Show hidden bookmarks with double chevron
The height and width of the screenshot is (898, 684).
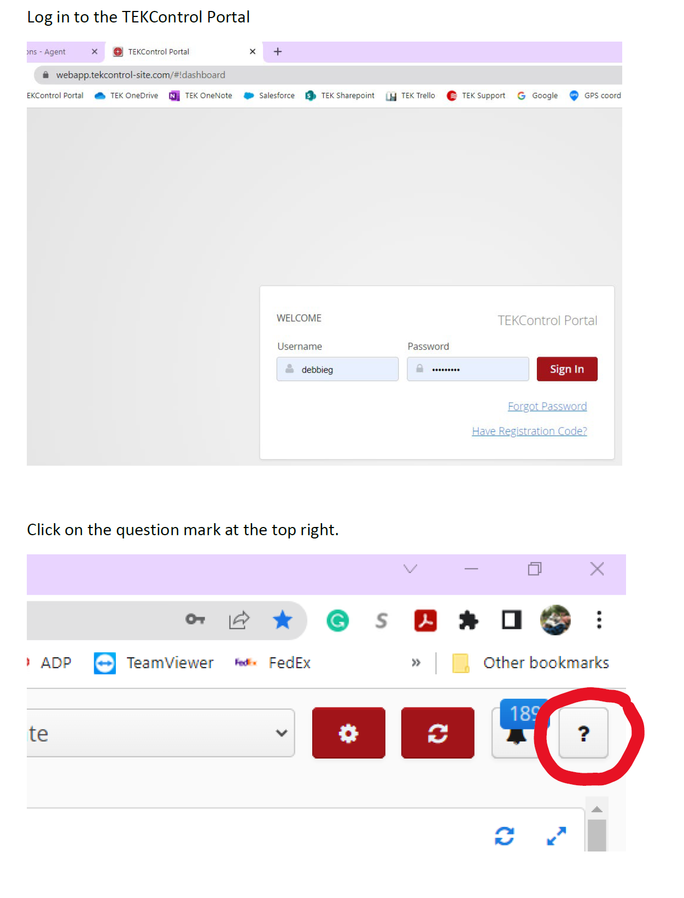tap(416, 663)
